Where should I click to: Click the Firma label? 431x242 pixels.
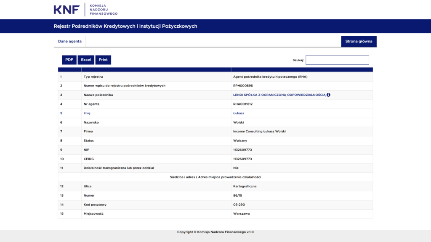tap(88, 132)
